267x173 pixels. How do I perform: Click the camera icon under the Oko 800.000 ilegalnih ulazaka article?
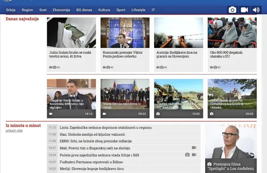click(x=215, y=67)
